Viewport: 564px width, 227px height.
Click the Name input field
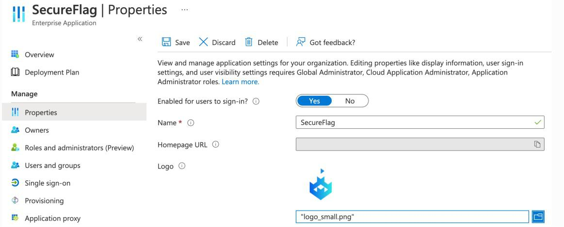tap(420, 122)
